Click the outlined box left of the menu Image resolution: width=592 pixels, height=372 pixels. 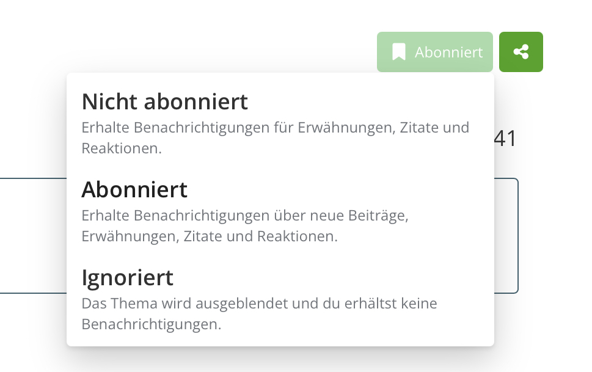coord(33,235)
